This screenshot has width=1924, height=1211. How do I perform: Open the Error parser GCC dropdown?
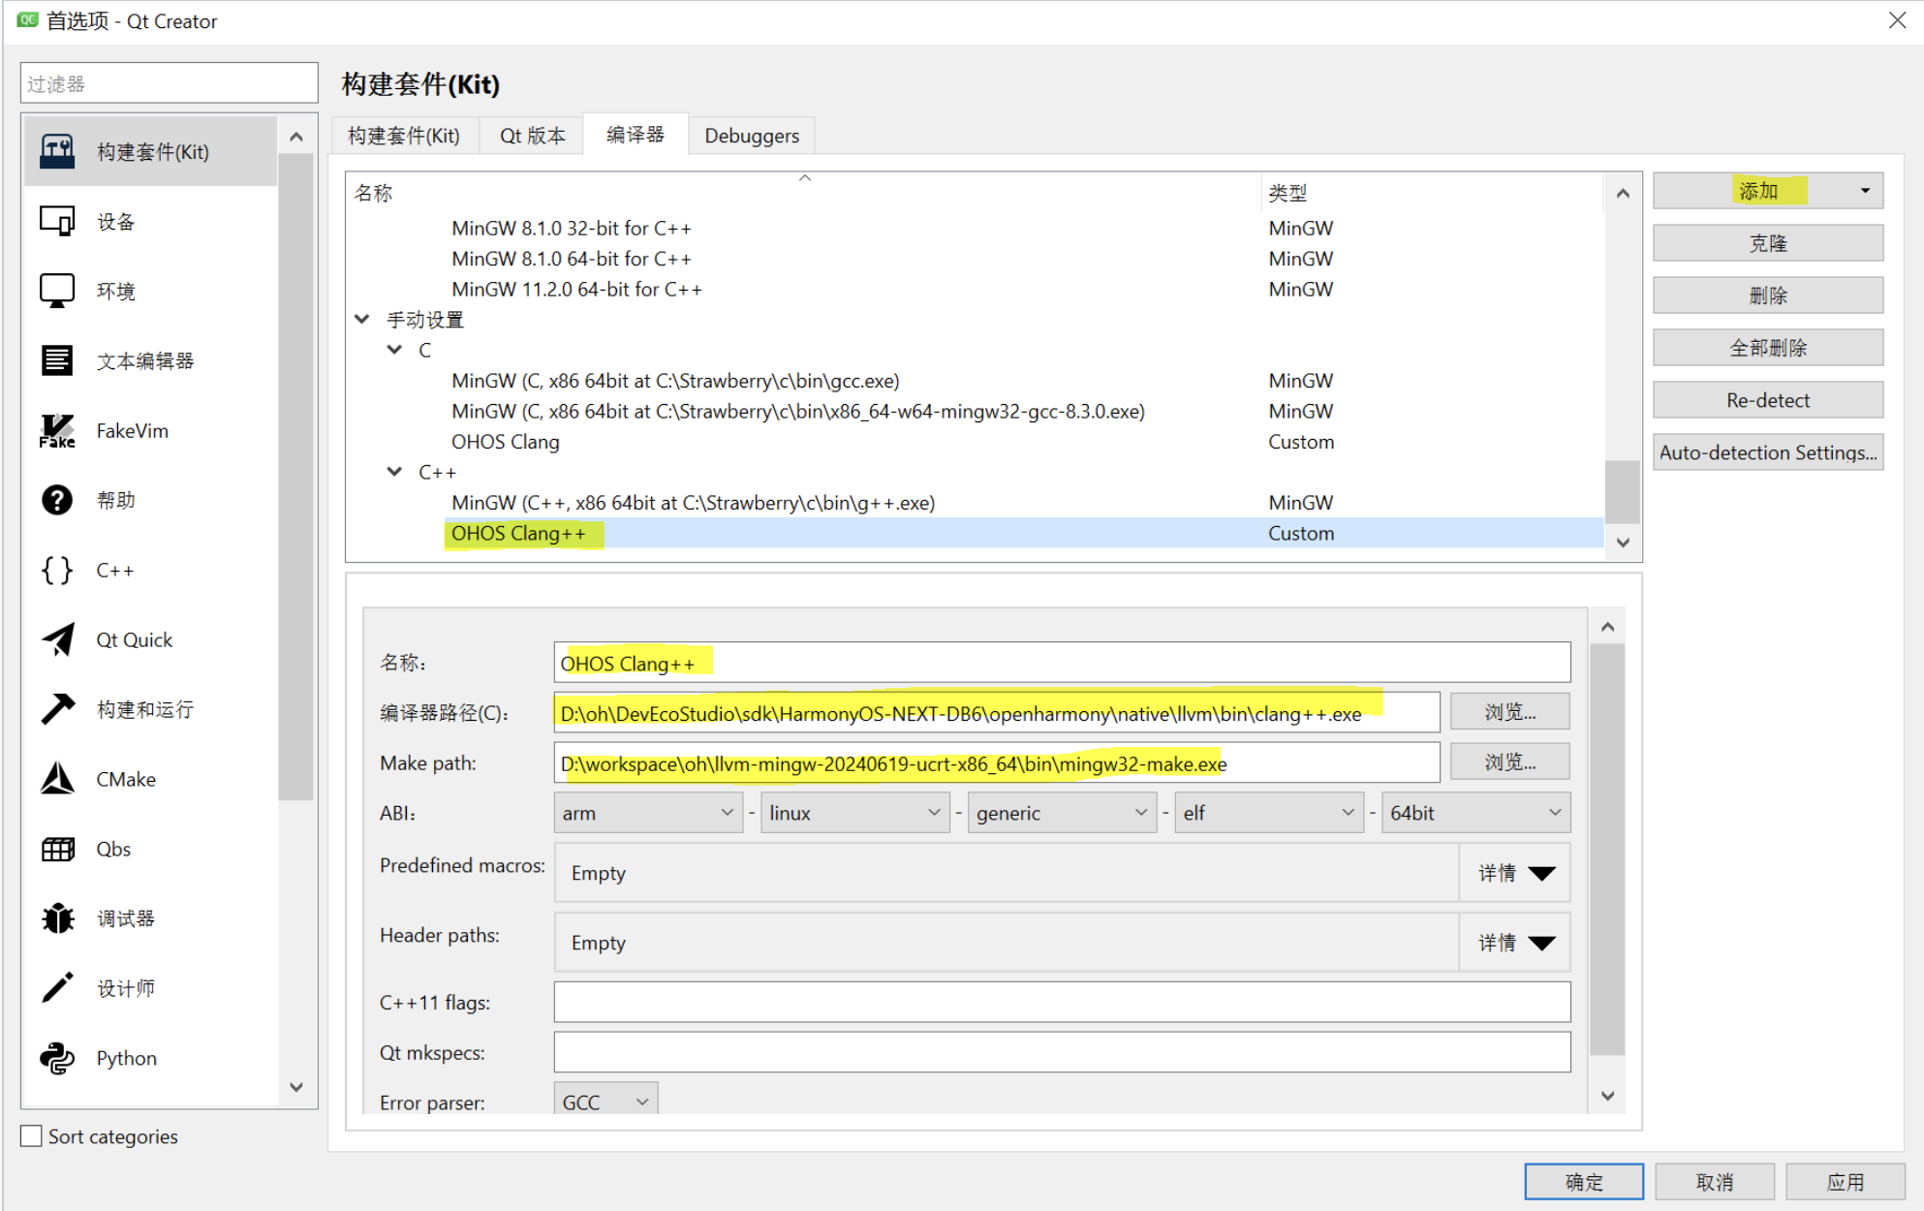605,1102
